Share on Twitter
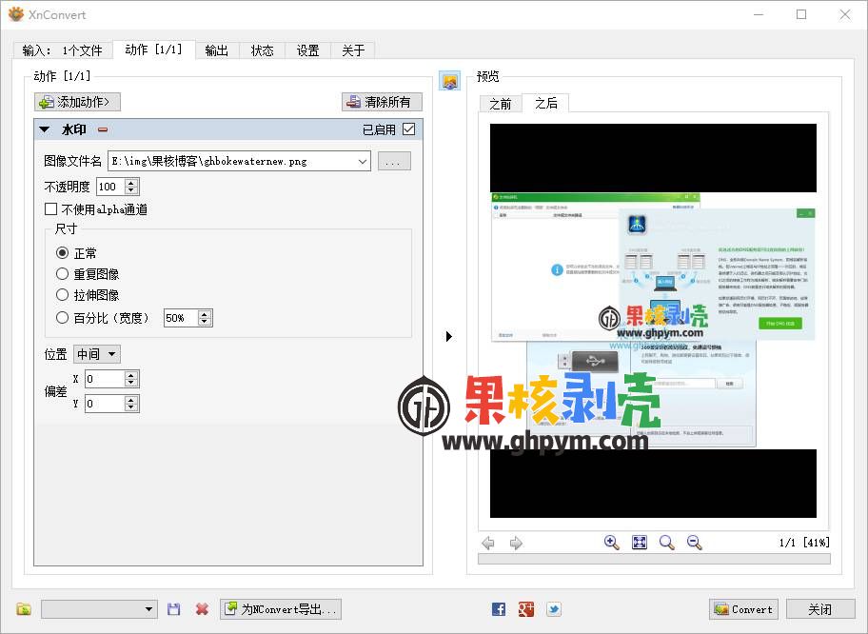The width and height of the screenshot is (868, 634). pyautogui.click(x=554, y=609)
